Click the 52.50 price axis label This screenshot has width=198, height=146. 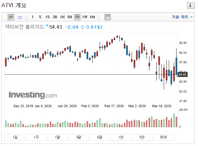pyautogui.click(x=183, y=82)
